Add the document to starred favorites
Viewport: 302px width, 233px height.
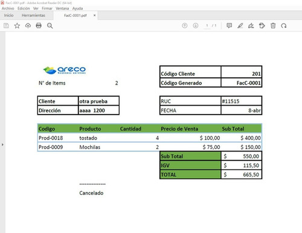[x=17, y=26]
